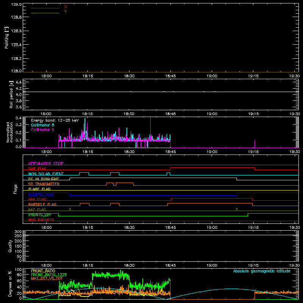Click the FRONT_RATIO legend label
Image resolution: width=303 pixels, height=303 pixels.
[x=43, y=271]
